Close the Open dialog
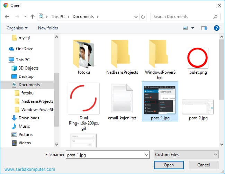225x174 pixels. coord(219,5)
